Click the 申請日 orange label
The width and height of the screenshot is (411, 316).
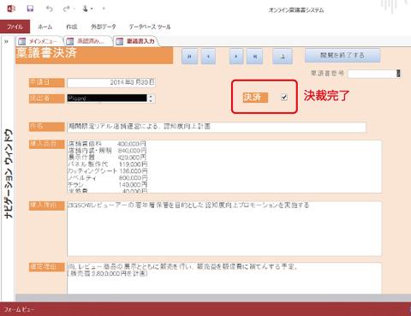point(47,82)
